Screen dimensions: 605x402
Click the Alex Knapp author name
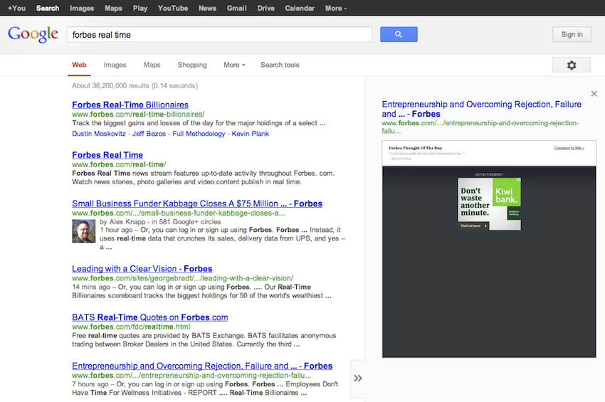(127, 222)
